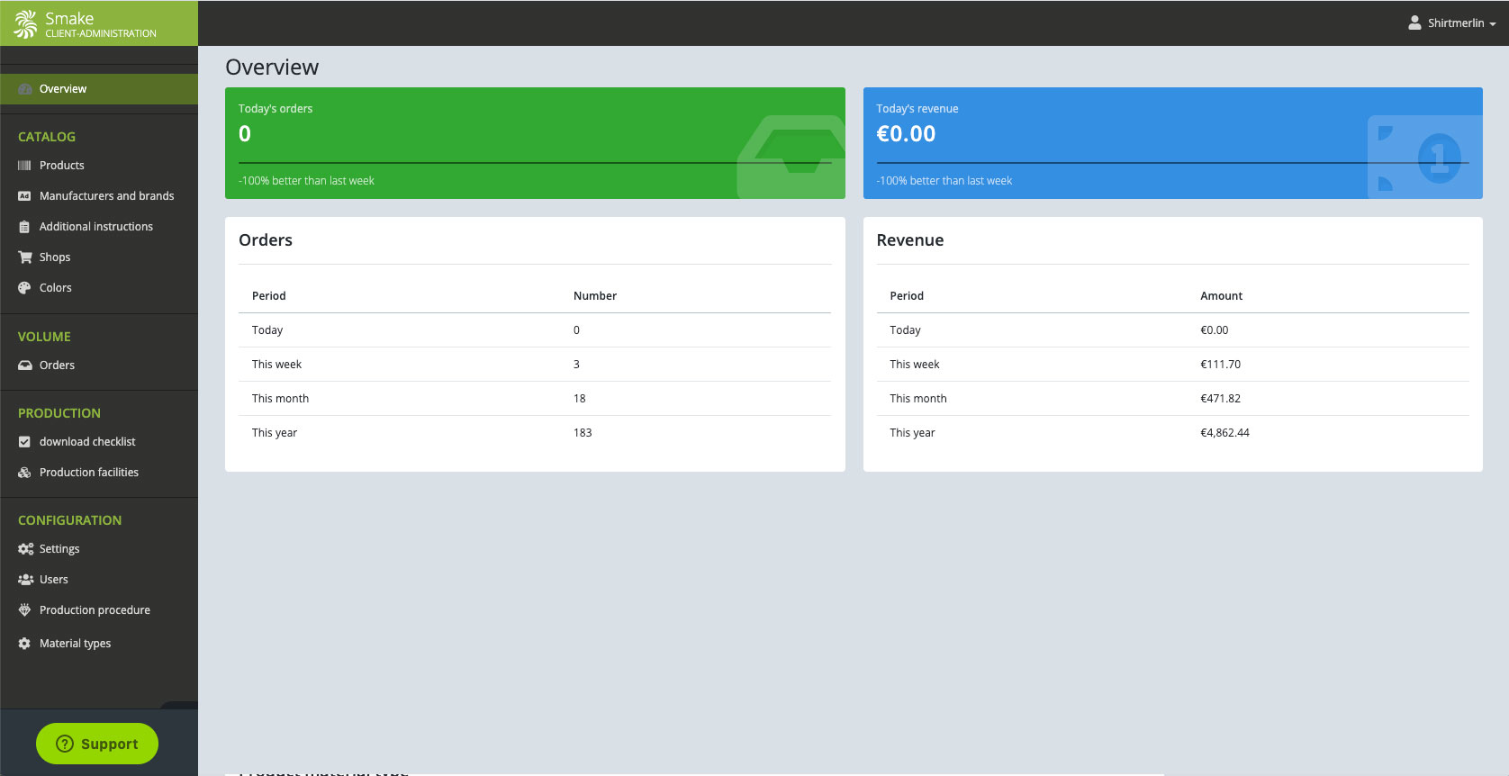The width and height of the screenshot is (1509, 776).
Task: Click the Settings gears icon
Action: [x=25, y=549]
